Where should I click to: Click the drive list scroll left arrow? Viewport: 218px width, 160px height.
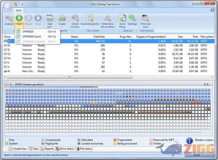[5, 77]
